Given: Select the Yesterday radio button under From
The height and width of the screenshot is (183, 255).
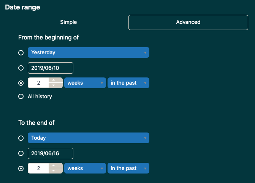Looking at the screenshot, I should [21, 52].
